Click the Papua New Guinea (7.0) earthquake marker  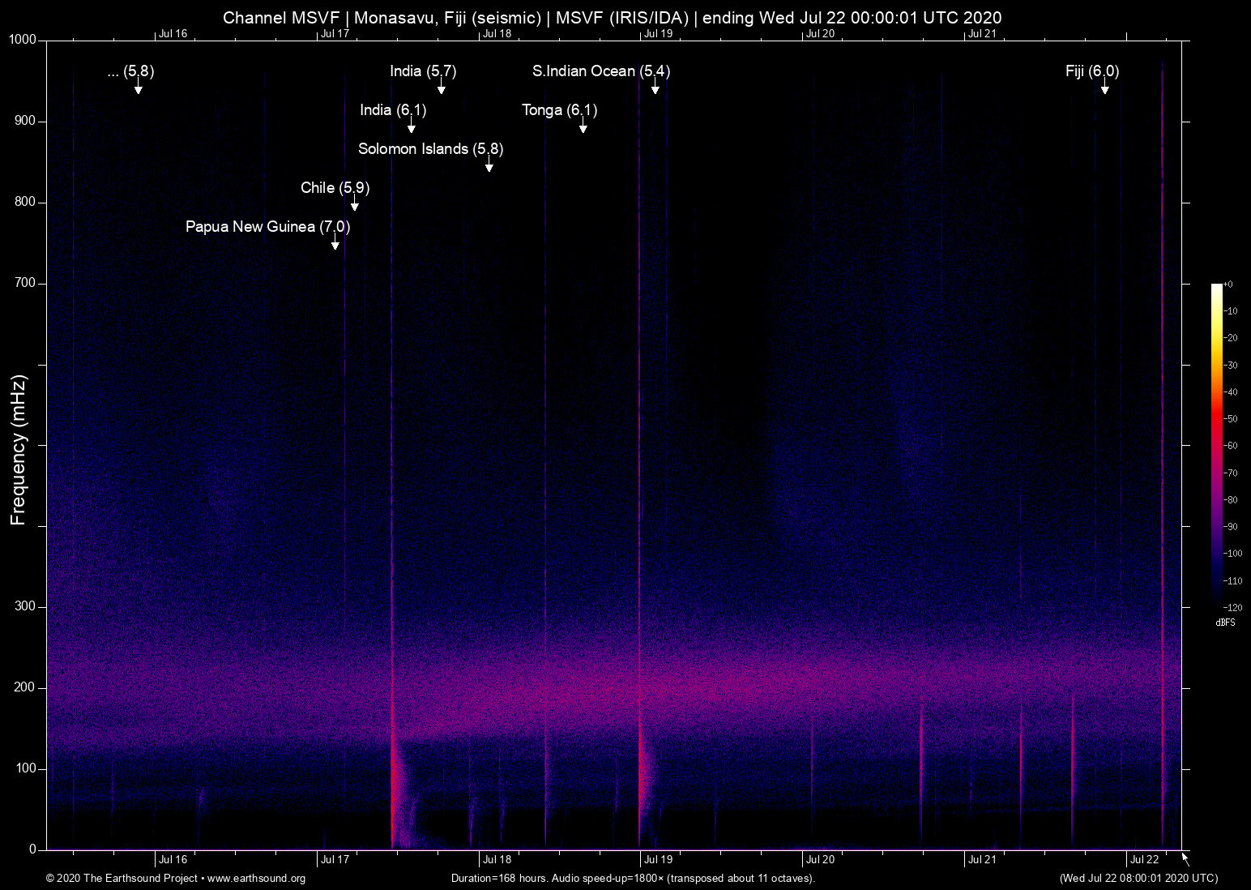tap(267, 227)
